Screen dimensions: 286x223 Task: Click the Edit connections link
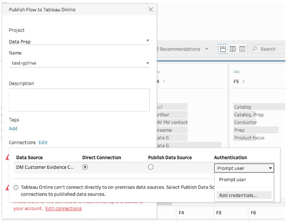tap(63, 209)
